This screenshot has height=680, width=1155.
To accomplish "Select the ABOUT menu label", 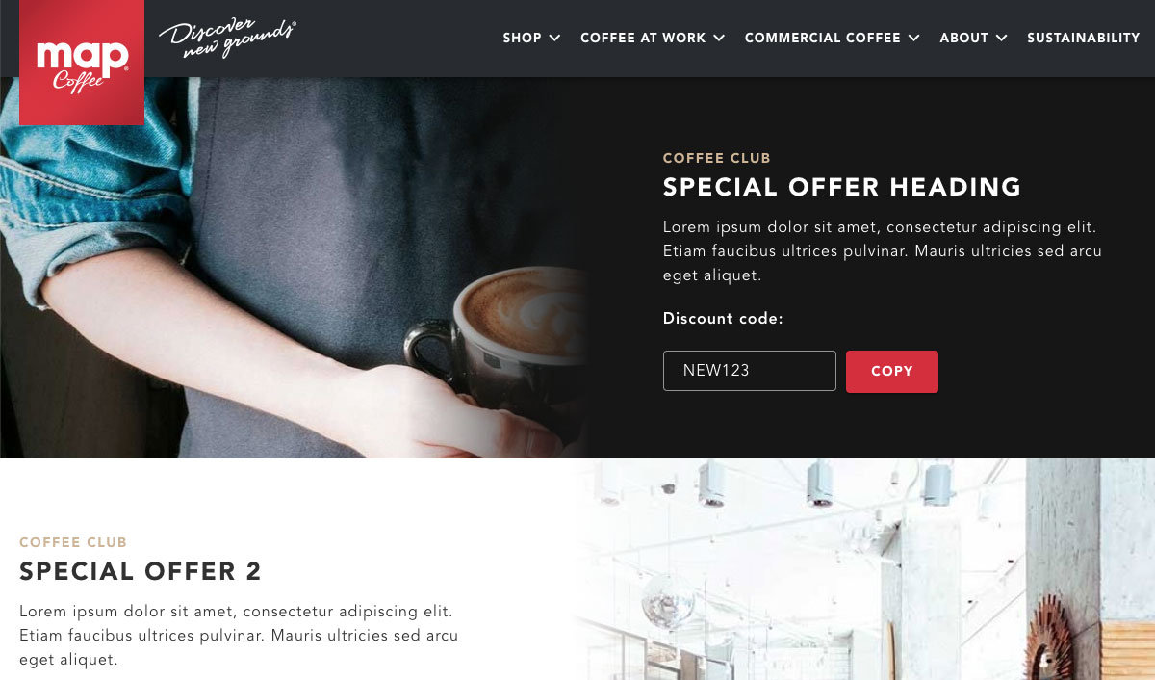I will [964, 39].
